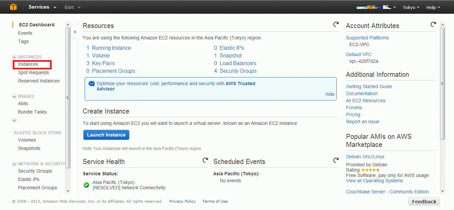Open Tags in the sidebar
The width and height of the screenshot is (454, 210).
(x=23, y=41)
